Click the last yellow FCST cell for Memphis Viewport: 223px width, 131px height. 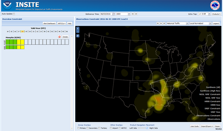point(23,42)
